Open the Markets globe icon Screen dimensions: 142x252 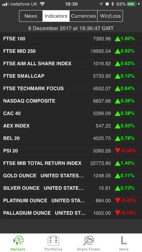coord(18,240)
